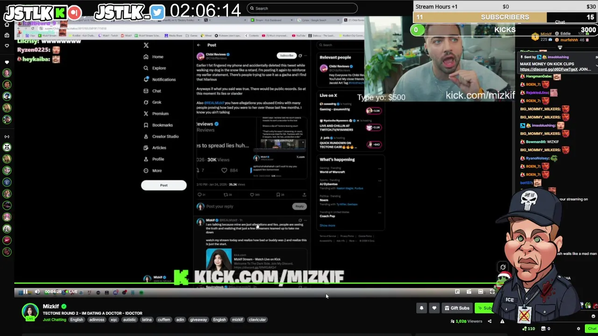
Task: Click the Mizkif channel avatar below the player
Action: (30, 312)
